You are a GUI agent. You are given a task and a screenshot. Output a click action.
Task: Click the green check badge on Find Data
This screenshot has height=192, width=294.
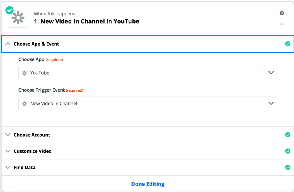[x=288, y=167]
